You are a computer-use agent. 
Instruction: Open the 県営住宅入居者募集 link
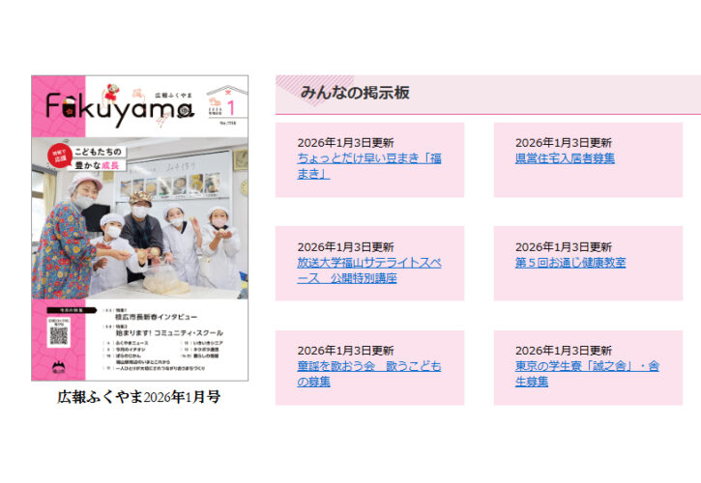pos(565,157)
